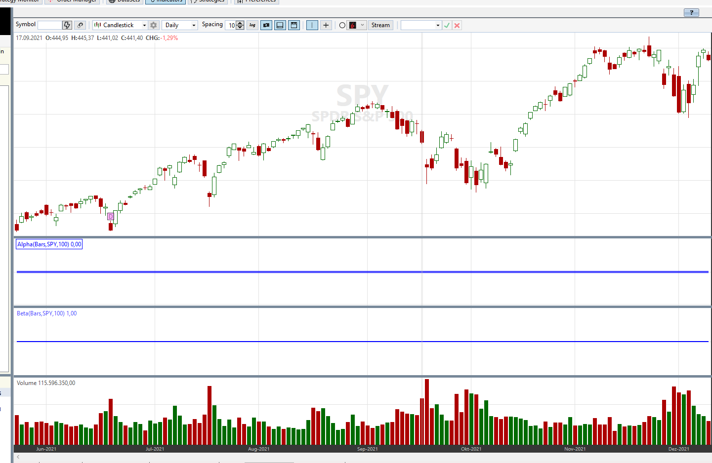Switch to the Indicators tab at top
Screen dimensions: 712x463
pos(166,1)
